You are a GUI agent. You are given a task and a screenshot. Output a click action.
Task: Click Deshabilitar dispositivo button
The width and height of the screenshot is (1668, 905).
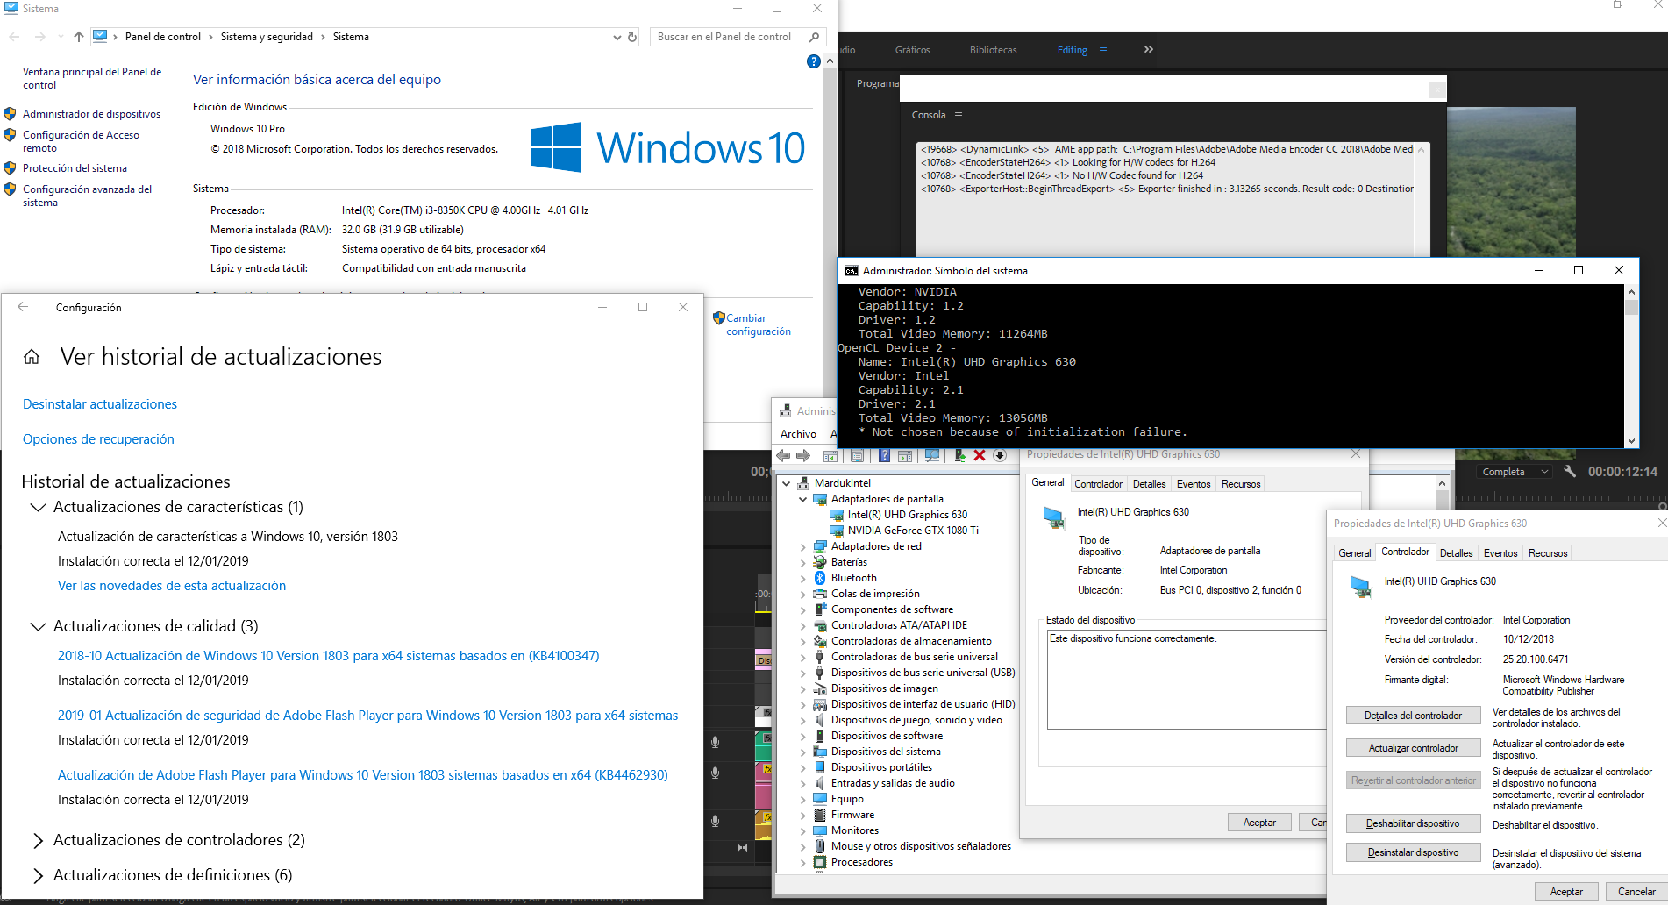tap(1413, 823)
